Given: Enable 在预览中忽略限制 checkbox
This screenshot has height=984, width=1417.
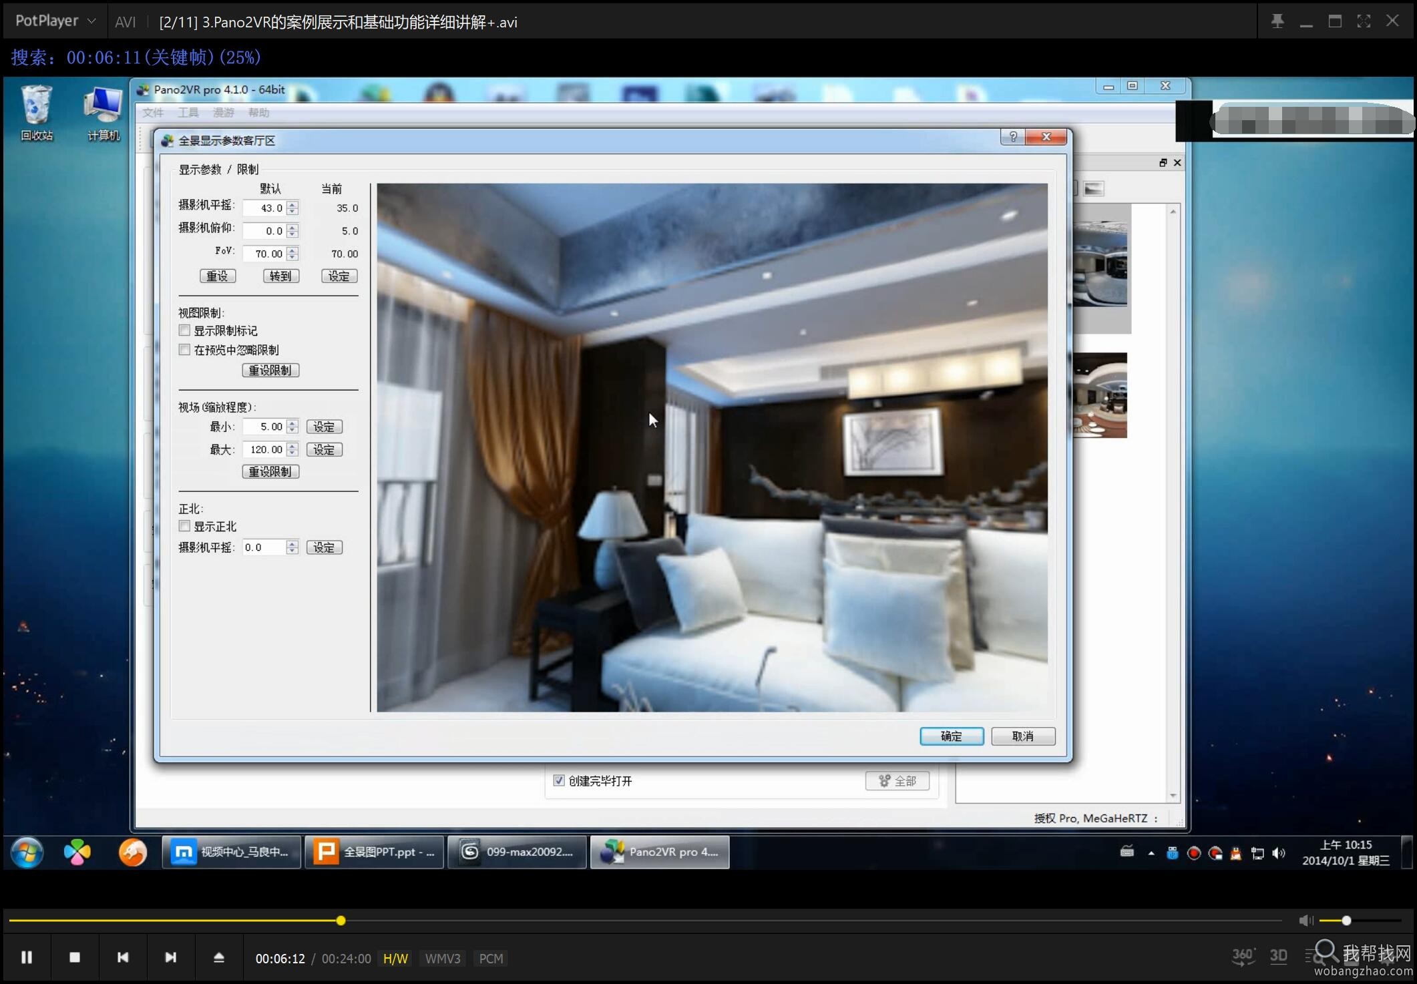Looking at the screenshot, I should [184, 350].
